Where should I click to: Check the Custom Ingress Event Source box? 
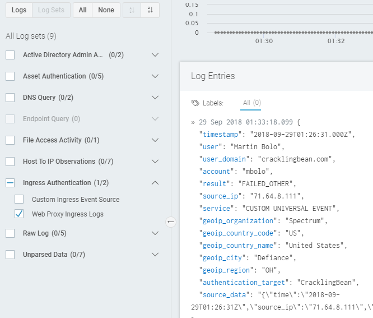(x=19, y=199)
